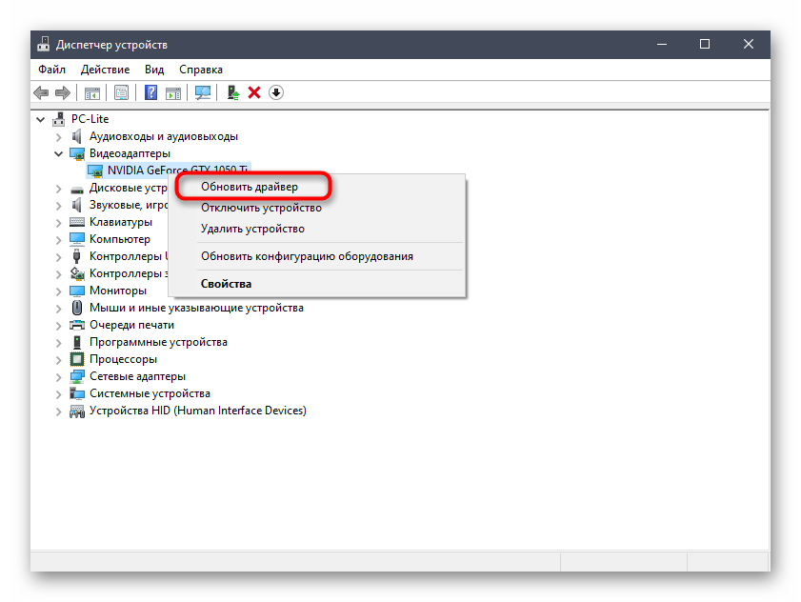Open Свойства from the context menu
801x602 pixels.
226,284
